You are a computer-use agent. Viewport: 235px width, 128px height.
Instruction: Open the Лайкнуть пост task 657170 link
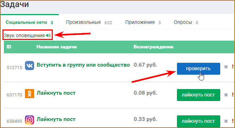click(x=56, y=93)
